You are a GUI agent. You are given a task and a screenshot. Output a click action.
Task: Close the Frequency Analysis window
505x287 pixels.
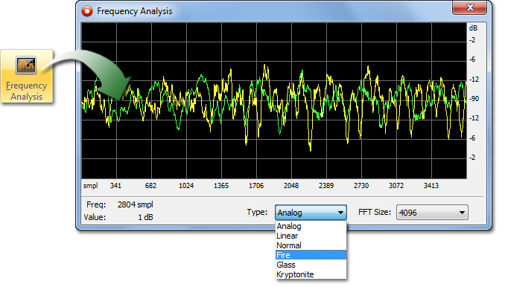click(x=469, y=7)
